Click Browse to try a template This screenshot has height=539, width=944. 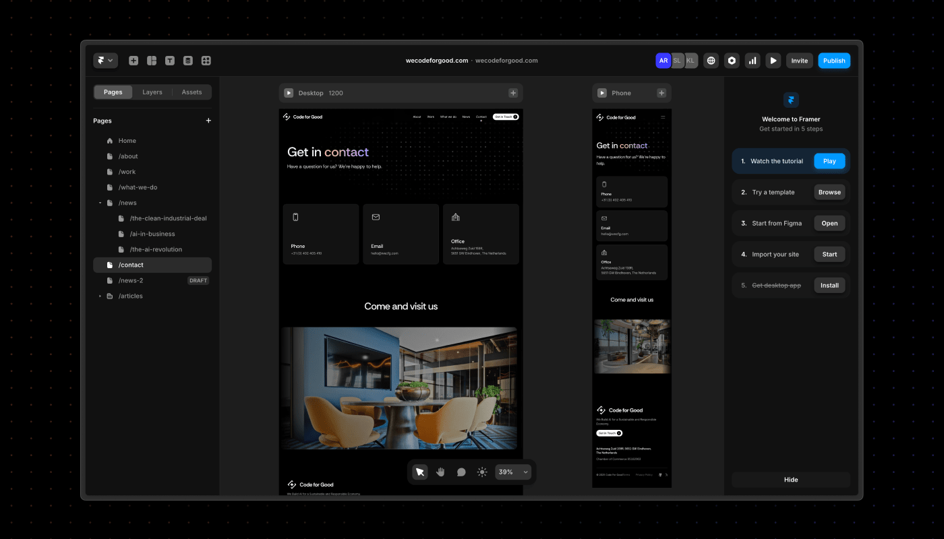[x=829, y=192]
